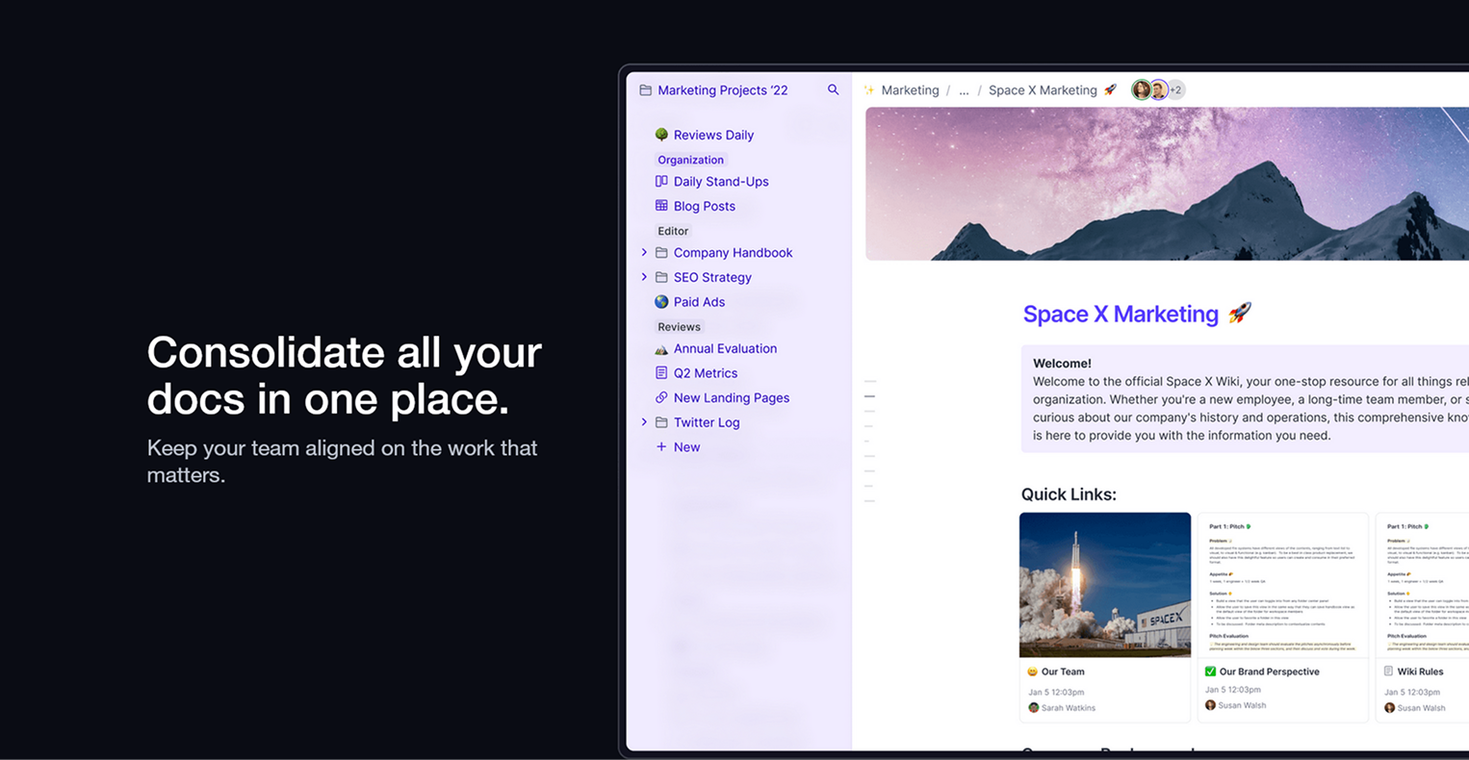Expand the SEO Strategy folder chevron
The height and width of the screenshot is (760, 1469).
pyautogui.click(x=644, y=277)
